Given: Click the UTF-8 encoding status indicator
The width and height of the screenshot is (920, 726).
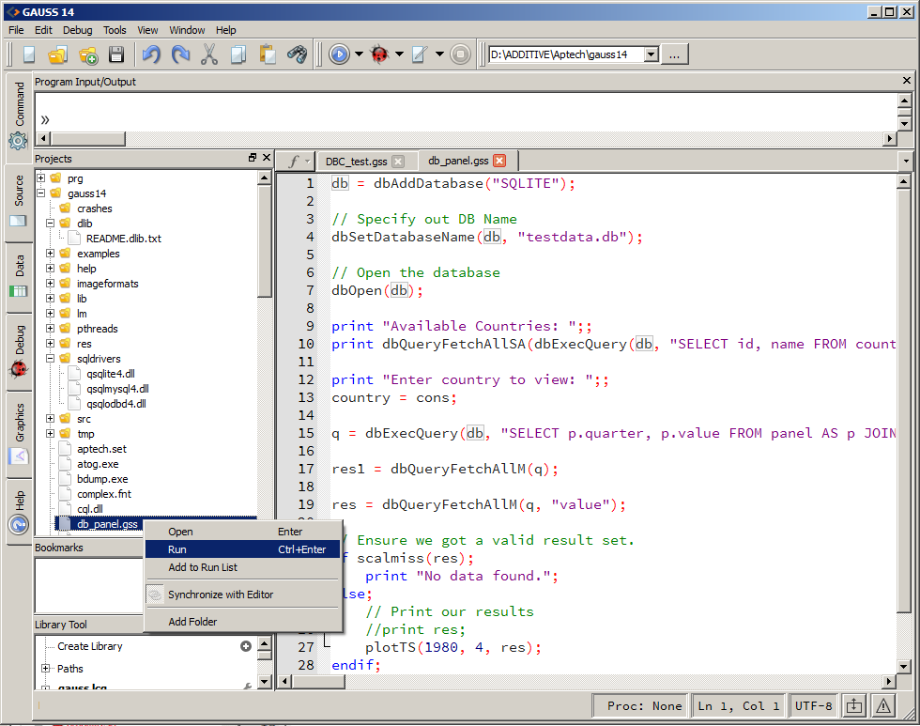Looking at the screenshot, I should [813, 706].
